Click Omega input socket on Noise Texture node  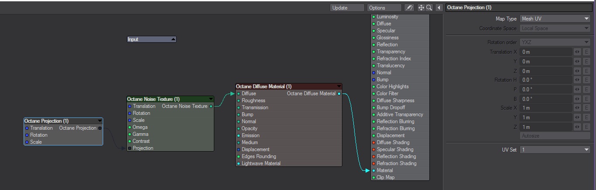coord(129,127)
